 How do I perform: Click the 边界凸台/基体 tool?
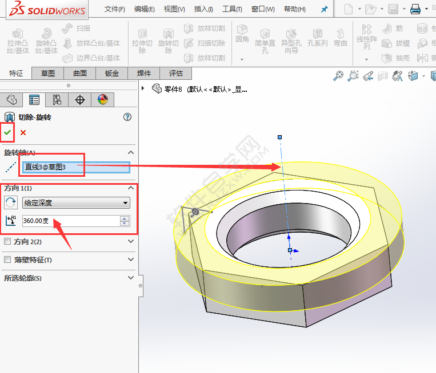tap(91, 58)
